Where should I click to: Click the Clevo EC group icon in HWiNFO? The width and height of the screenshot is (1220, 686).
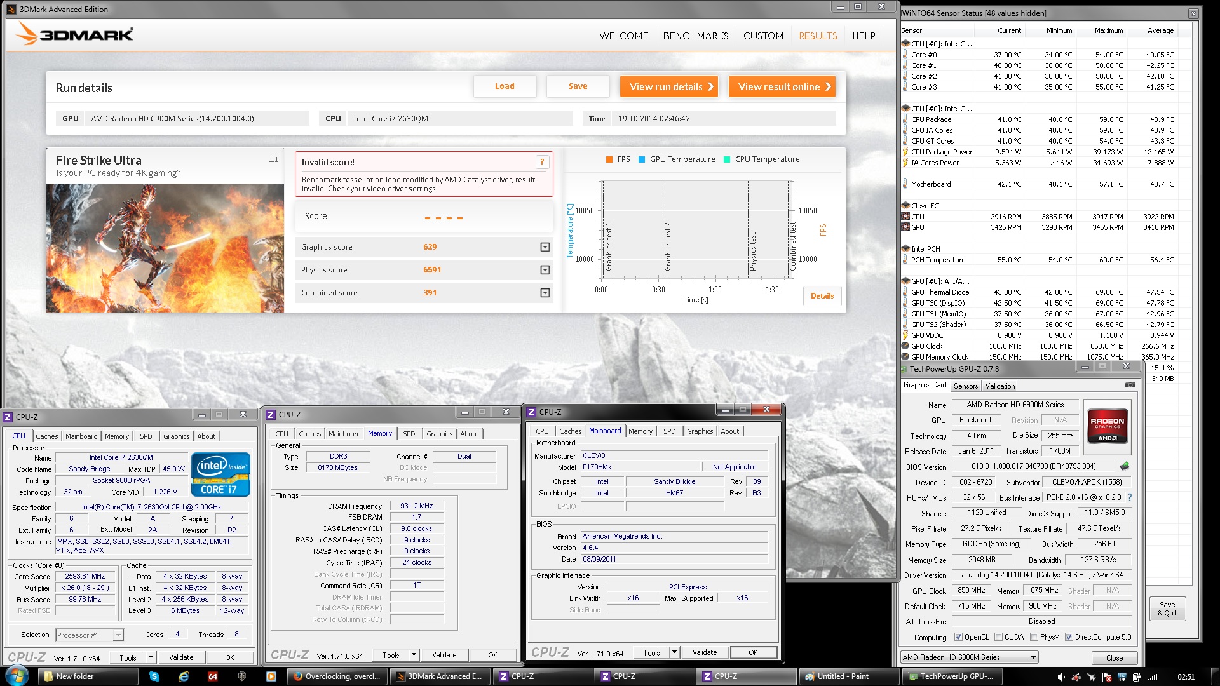(x=905, y=206)
